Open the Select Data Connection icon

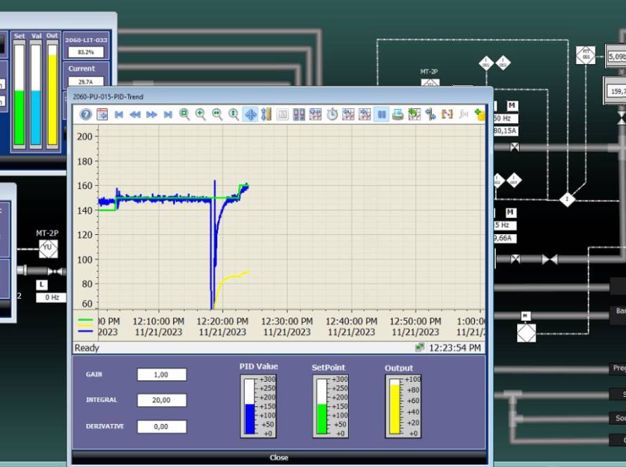tap(299, 115)
